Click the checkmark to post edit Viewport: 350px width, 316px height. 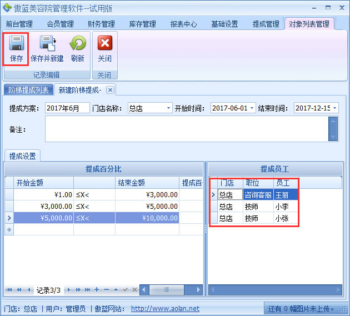tap(125, 290)
